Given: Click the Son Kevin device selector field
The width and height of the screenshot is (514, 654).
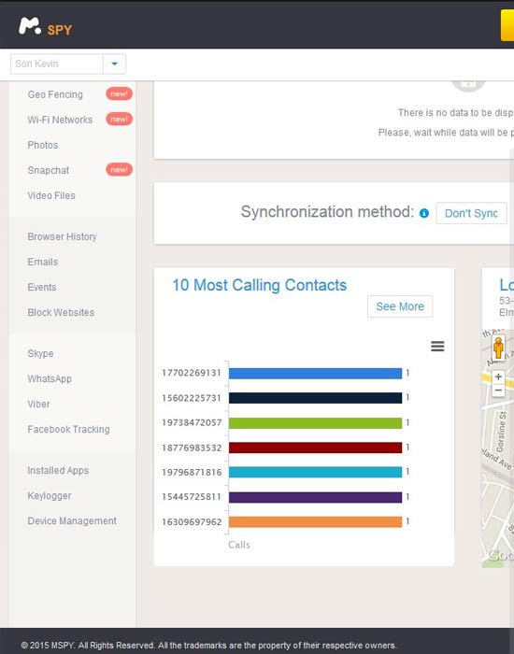Looking at the screenshot, I should pyautogui.click(x=57, y=64).
